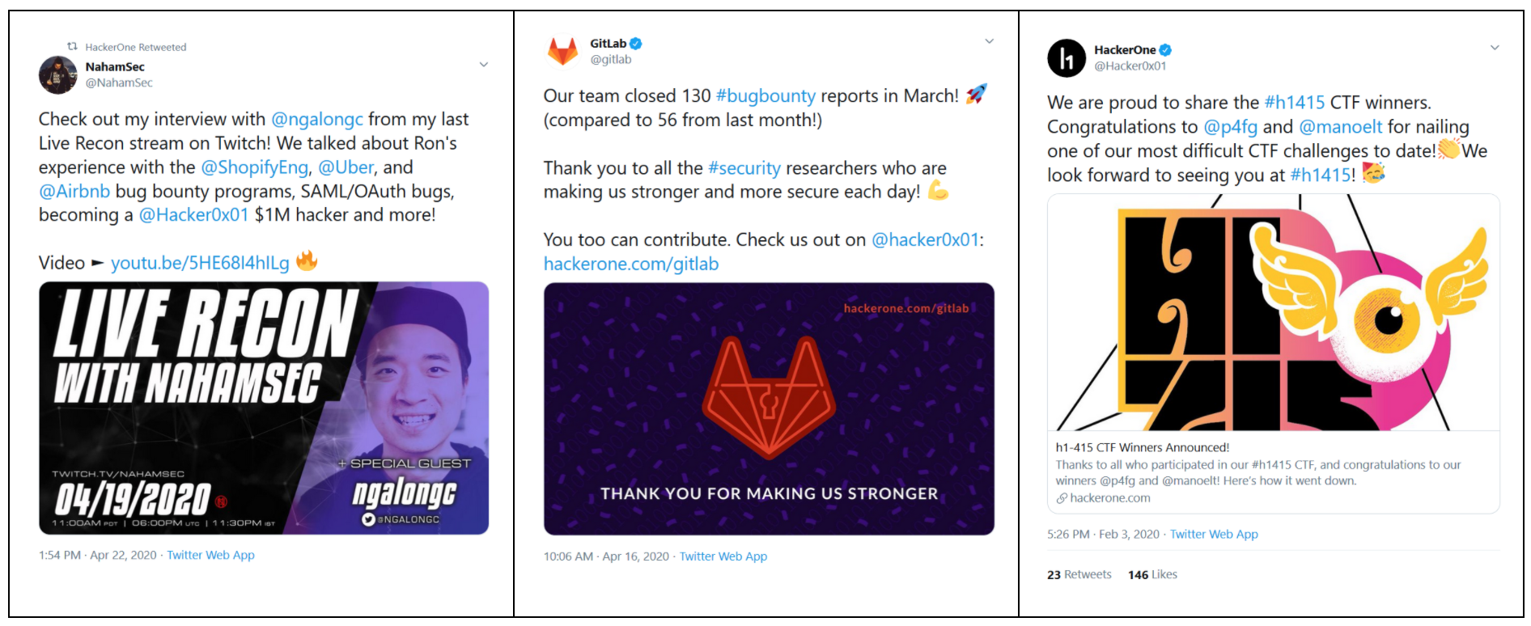Open the hackerone.com/gitlab link

pos(631,264)
